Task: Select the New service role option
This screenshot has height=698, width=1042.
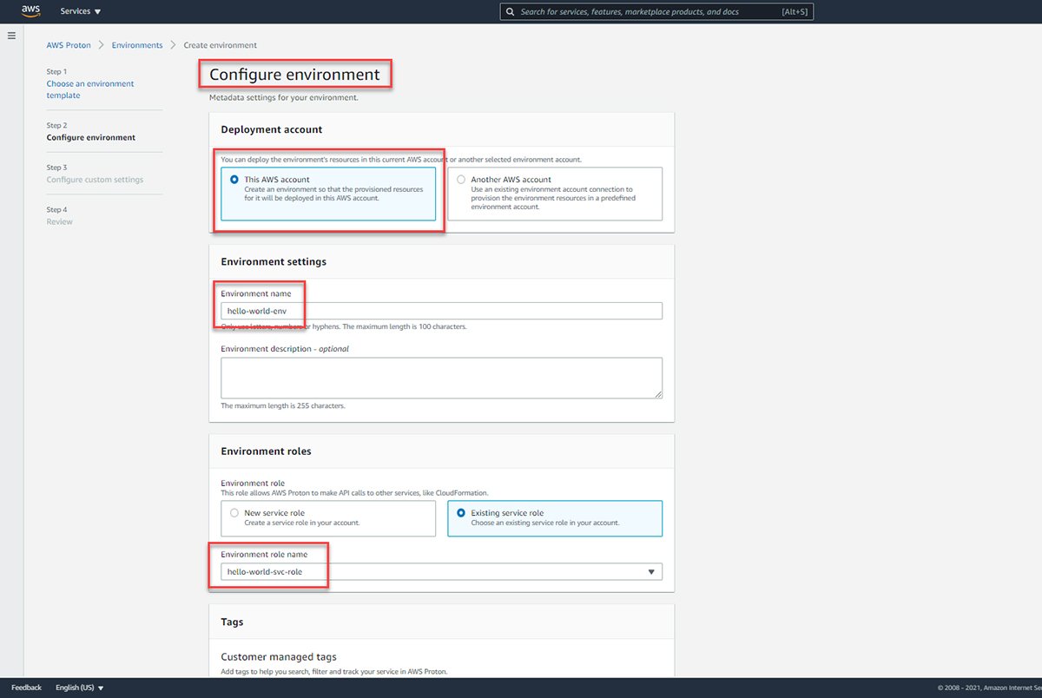Action: click(x=233, y=514)
